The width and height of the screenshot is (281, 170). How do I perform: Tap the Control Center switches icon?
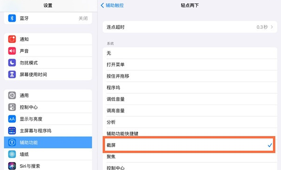[12, 107]
